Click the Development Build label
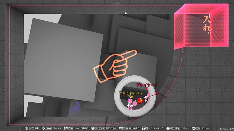The width and height of the screenshot is (234, 131). tap(226, 129)
